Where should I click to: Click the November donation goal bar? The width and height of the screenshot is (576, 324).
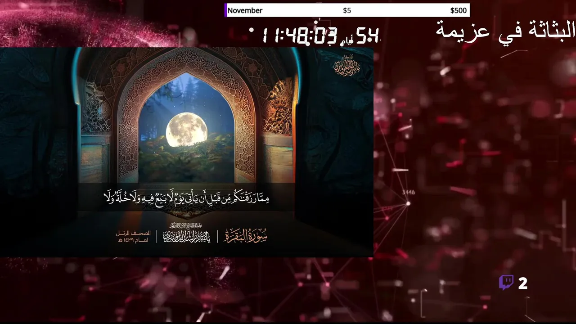tap(347, 10)
